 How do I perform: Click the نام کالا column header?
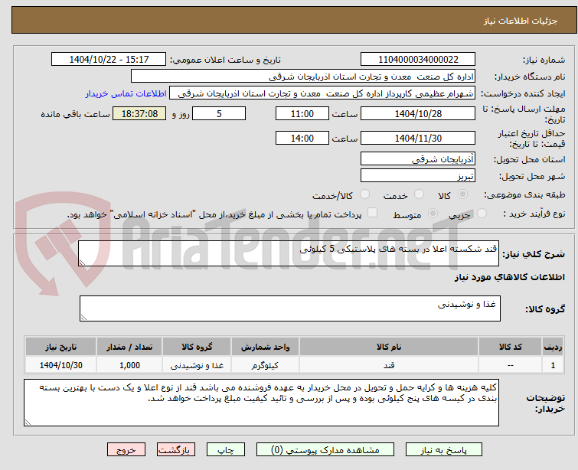389,347
